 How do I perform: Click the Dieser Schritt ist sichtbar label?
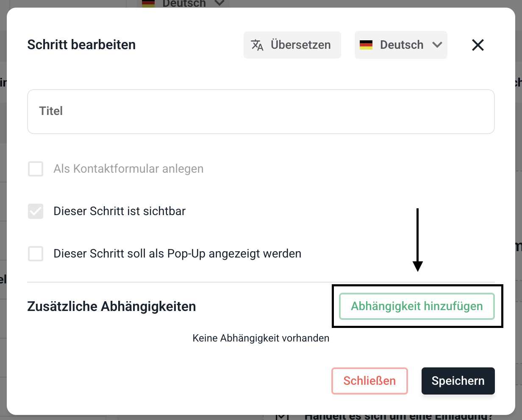119,211
